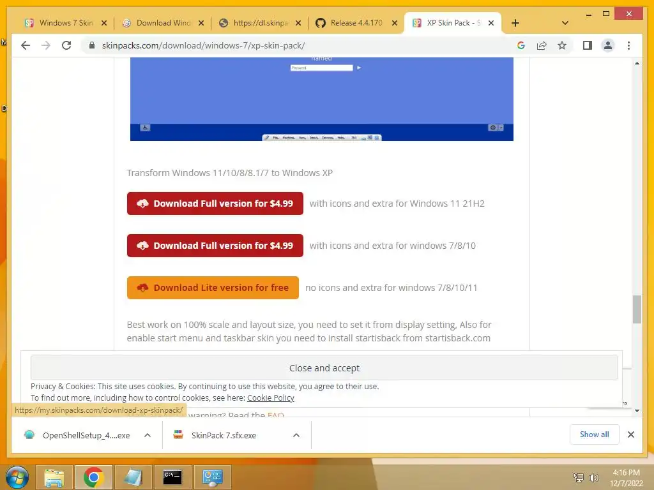This screenshot has height=490, width=654.
Task: Close the dl.skinpa tab
Action: [298, 23]
